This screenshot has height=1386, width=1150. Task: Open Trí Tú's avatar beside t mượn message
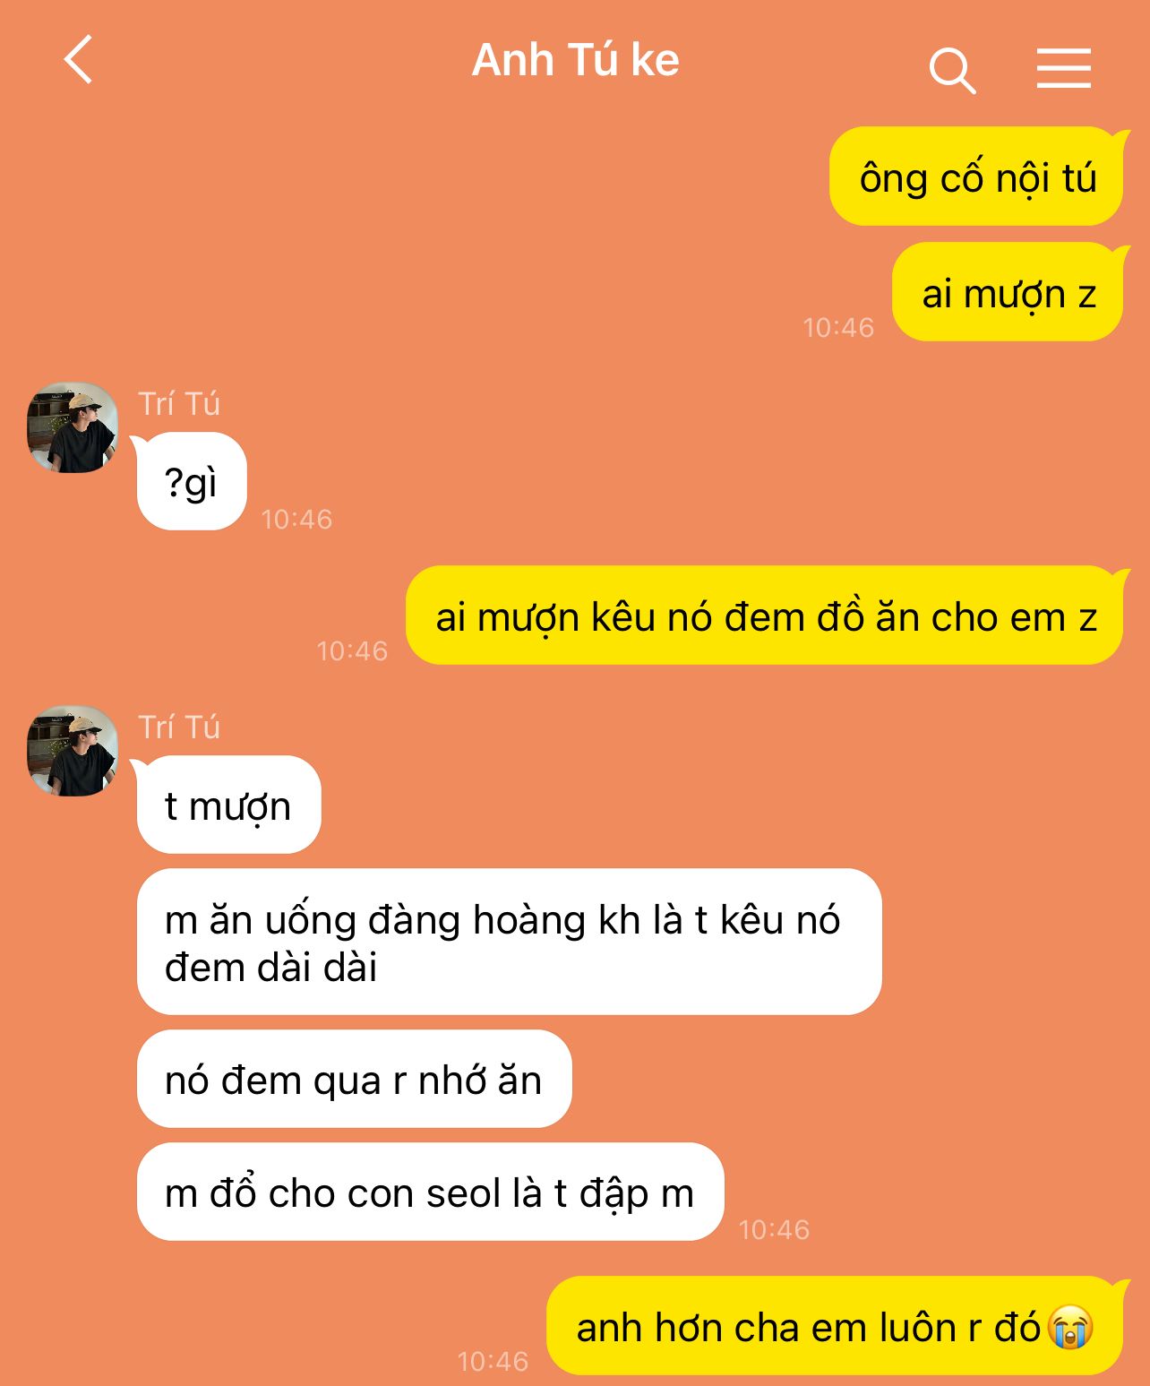[73, 751]
